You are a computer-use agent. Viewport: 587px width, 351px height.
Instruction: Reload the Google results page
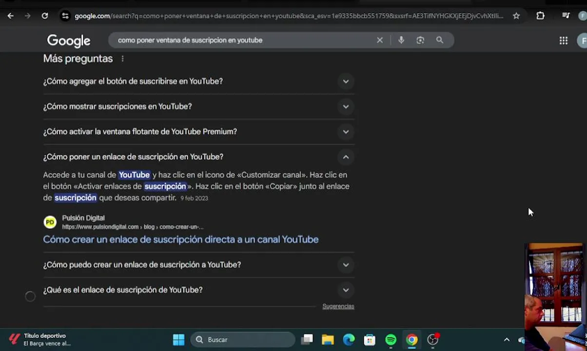tap(44, 16)
